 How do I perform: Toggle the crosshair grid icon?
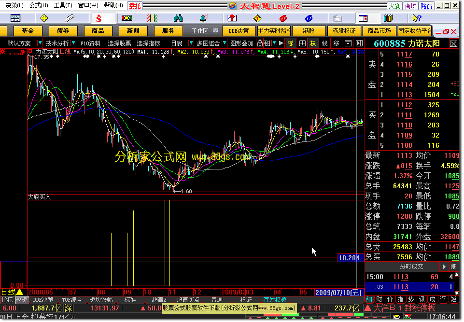(x=302, y=43)
